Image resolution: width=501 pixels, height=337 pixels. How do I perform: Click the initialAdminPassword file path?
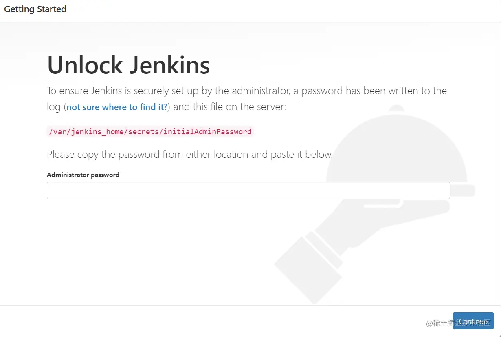click(x=150, y=131)
